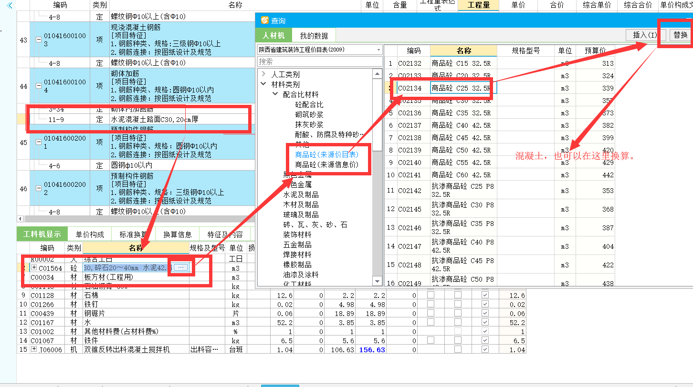Select the 装饰材料 category
The width and height of the screenshot is (693, 387).
[297, 234]
